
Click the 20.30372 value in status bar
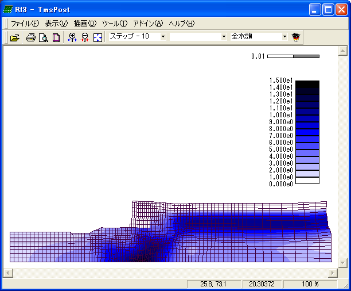pyautogui.click(x=262, y=284)
